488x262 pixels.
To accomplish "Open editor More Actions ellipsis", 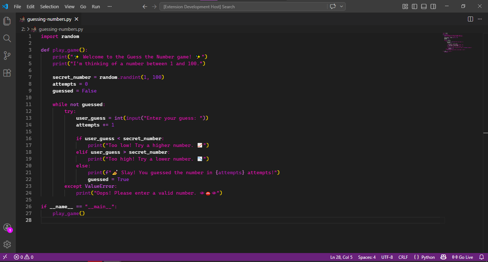I will pos(480,19).
